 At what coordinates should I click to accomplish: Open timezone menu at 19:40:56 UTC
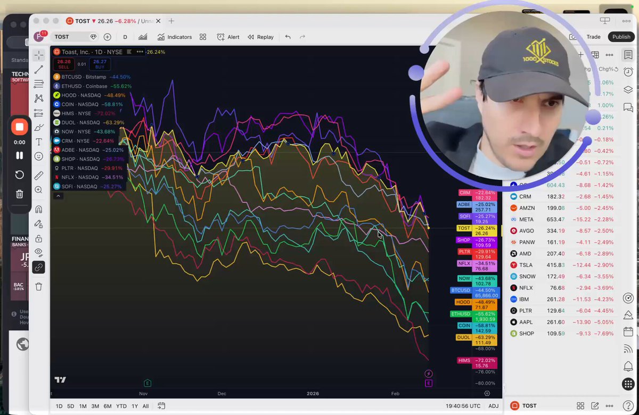click(463, 406)
